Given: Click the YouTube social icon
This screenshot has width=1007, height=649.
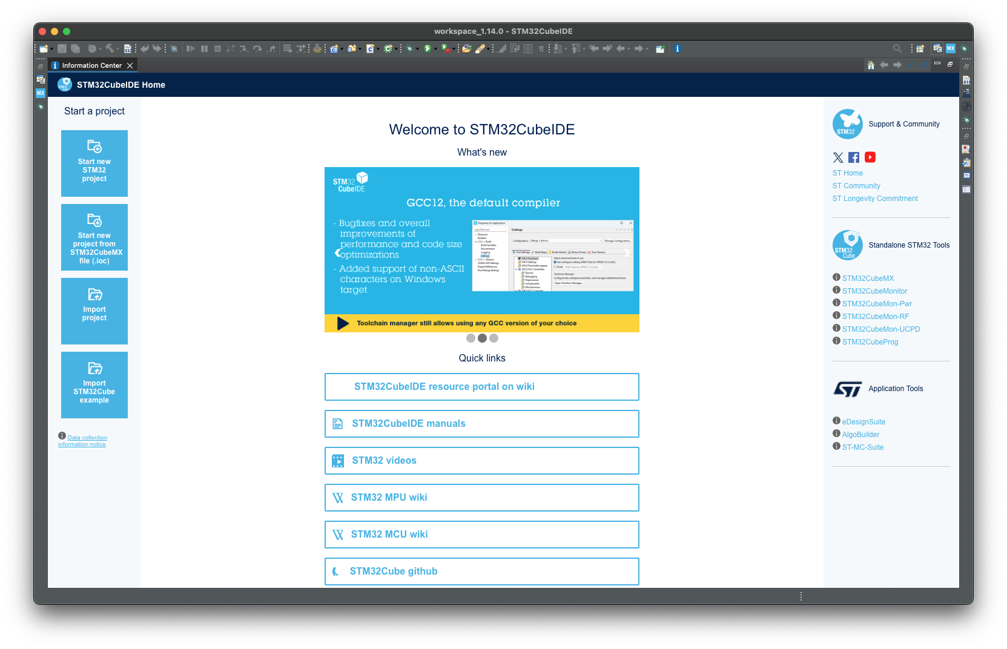Looking at the screenshot, I should [x=870, y=157].
